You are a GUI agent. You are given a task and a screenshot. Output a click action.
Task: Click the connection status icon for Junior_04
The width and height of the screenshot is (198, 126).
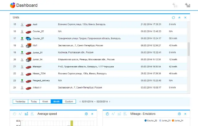[22, 60]
